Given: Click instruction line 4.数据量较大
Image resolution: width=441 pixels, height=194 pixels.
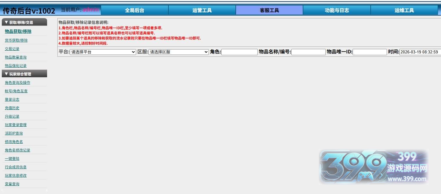Looking at the screenshot, I should coord(83,43).
